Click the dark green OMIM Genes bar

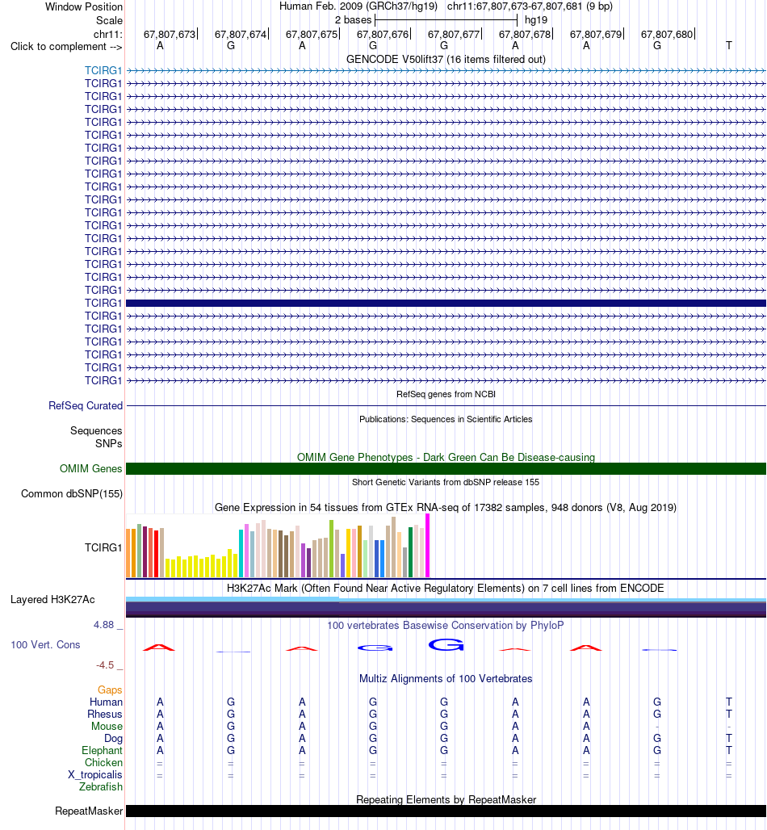coord(446,469)
